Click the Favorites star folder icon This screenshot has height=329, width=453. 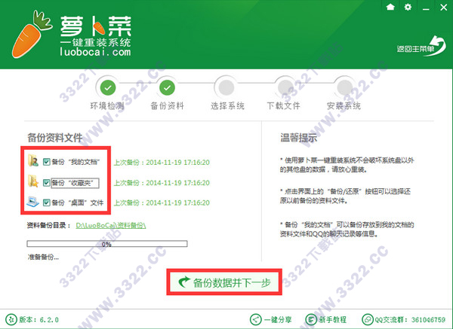(x=33, y=181)
